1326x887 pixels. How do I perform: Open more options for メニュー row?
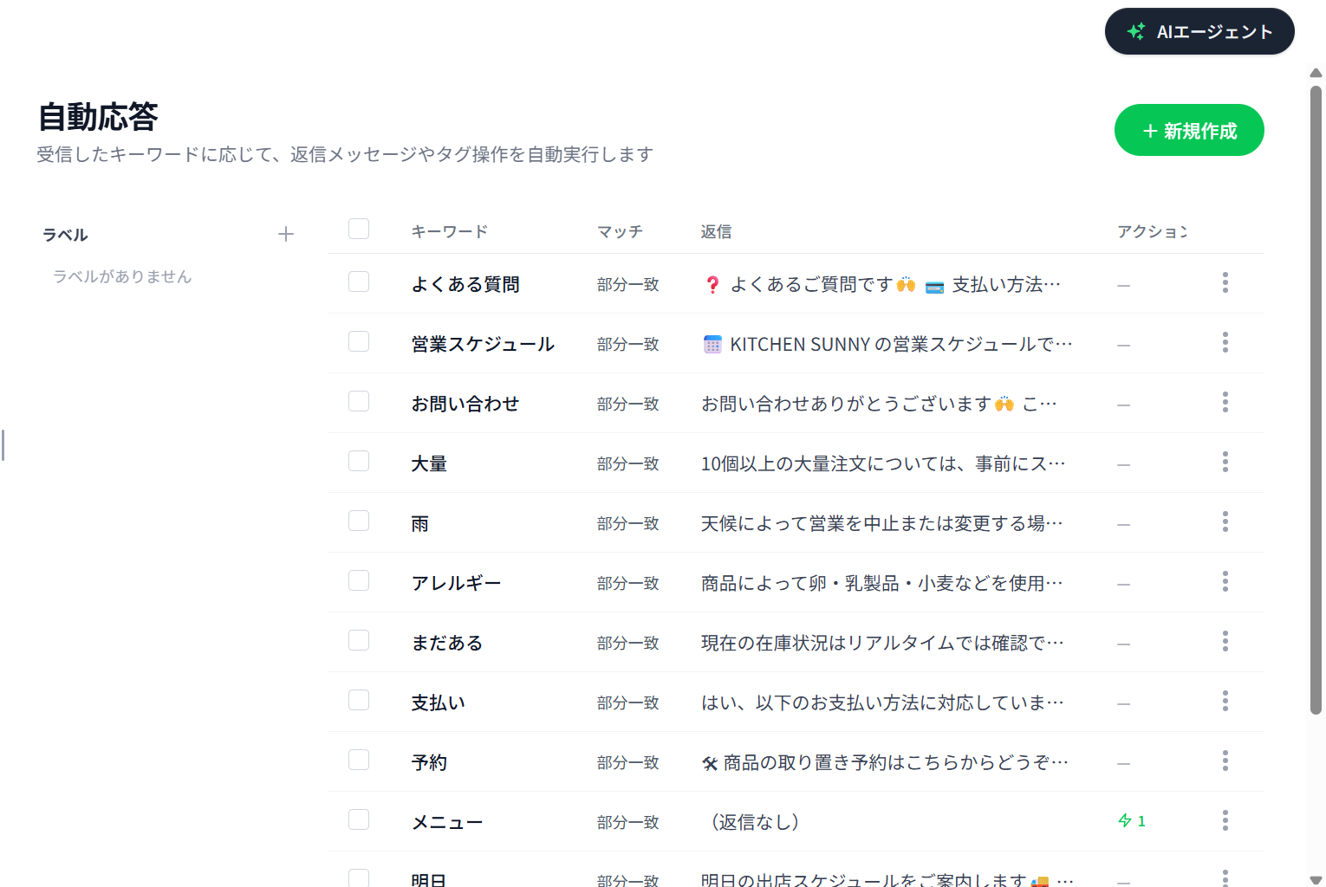click(1225, 820)
